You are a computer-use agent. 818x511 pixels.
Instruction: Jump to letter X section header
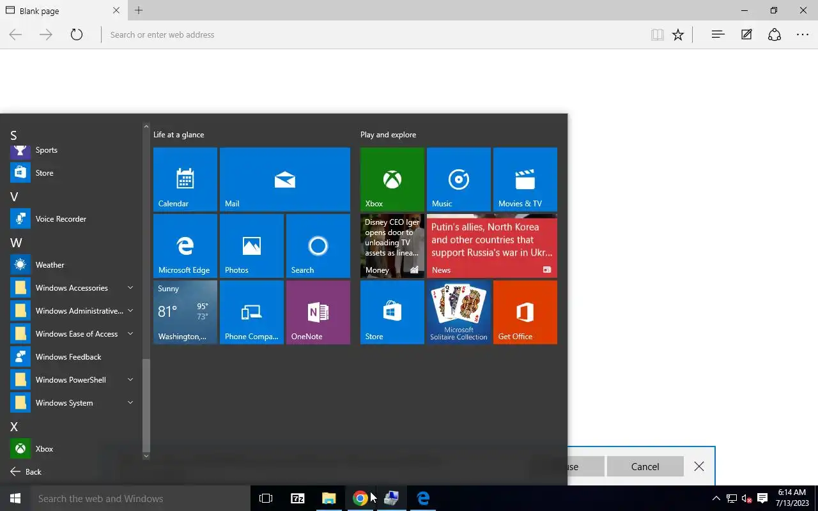(x=14, y=427)
